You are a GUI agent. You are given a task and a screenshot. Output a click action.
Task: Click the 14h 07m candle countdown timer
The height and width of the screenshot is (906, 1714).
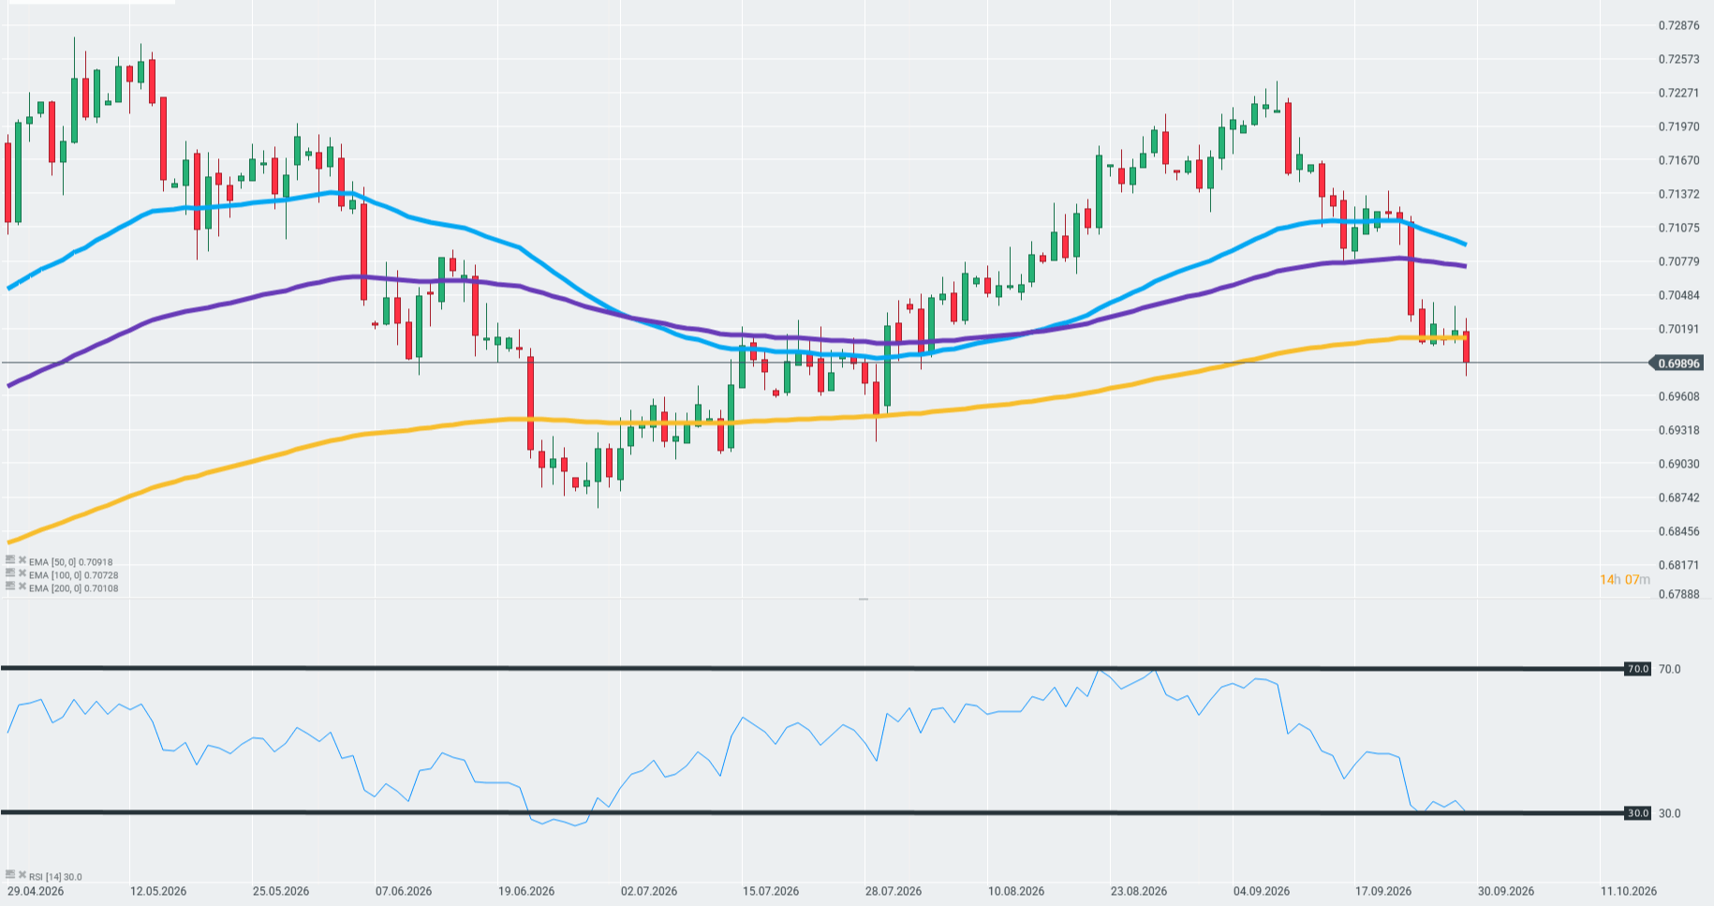click(x=1625, y=580)
